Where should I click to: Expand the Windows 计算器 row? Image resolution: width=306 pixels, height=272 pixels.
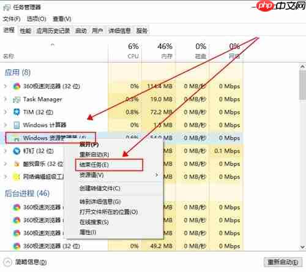[6, 125]
